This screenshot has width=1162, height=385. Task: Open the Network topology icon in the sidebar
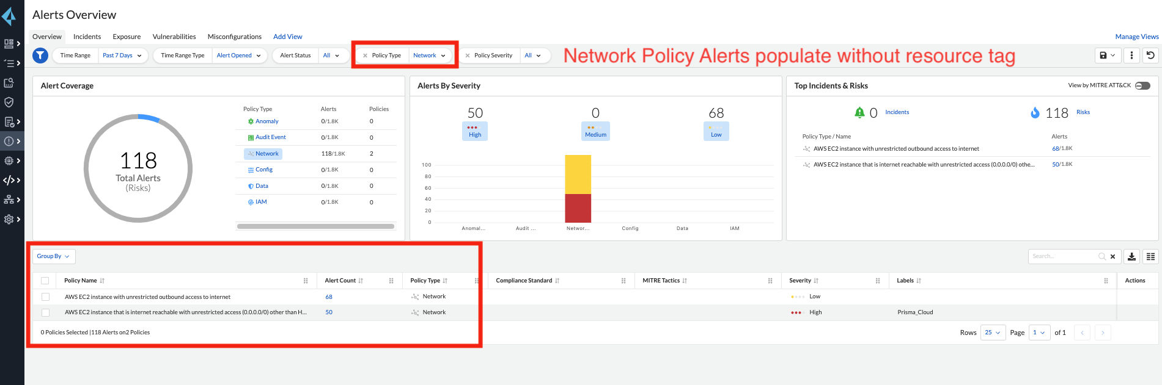click(9, 200)
